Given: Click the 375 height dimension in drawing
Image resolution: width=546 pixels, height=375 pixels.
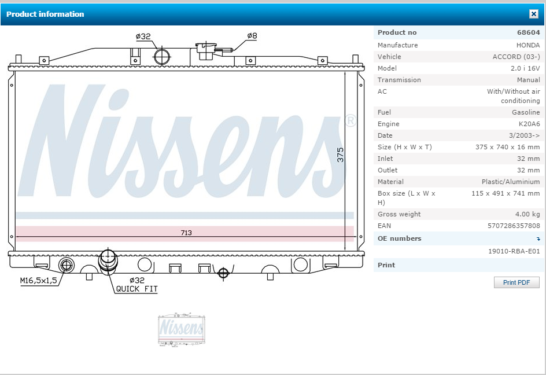Looking at the screenshot, I should 340,155.
